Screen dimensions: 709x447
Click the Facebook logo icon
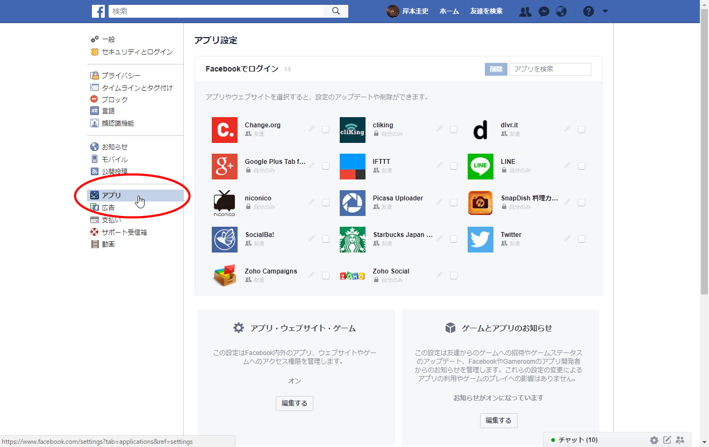(x=98, y=11)
